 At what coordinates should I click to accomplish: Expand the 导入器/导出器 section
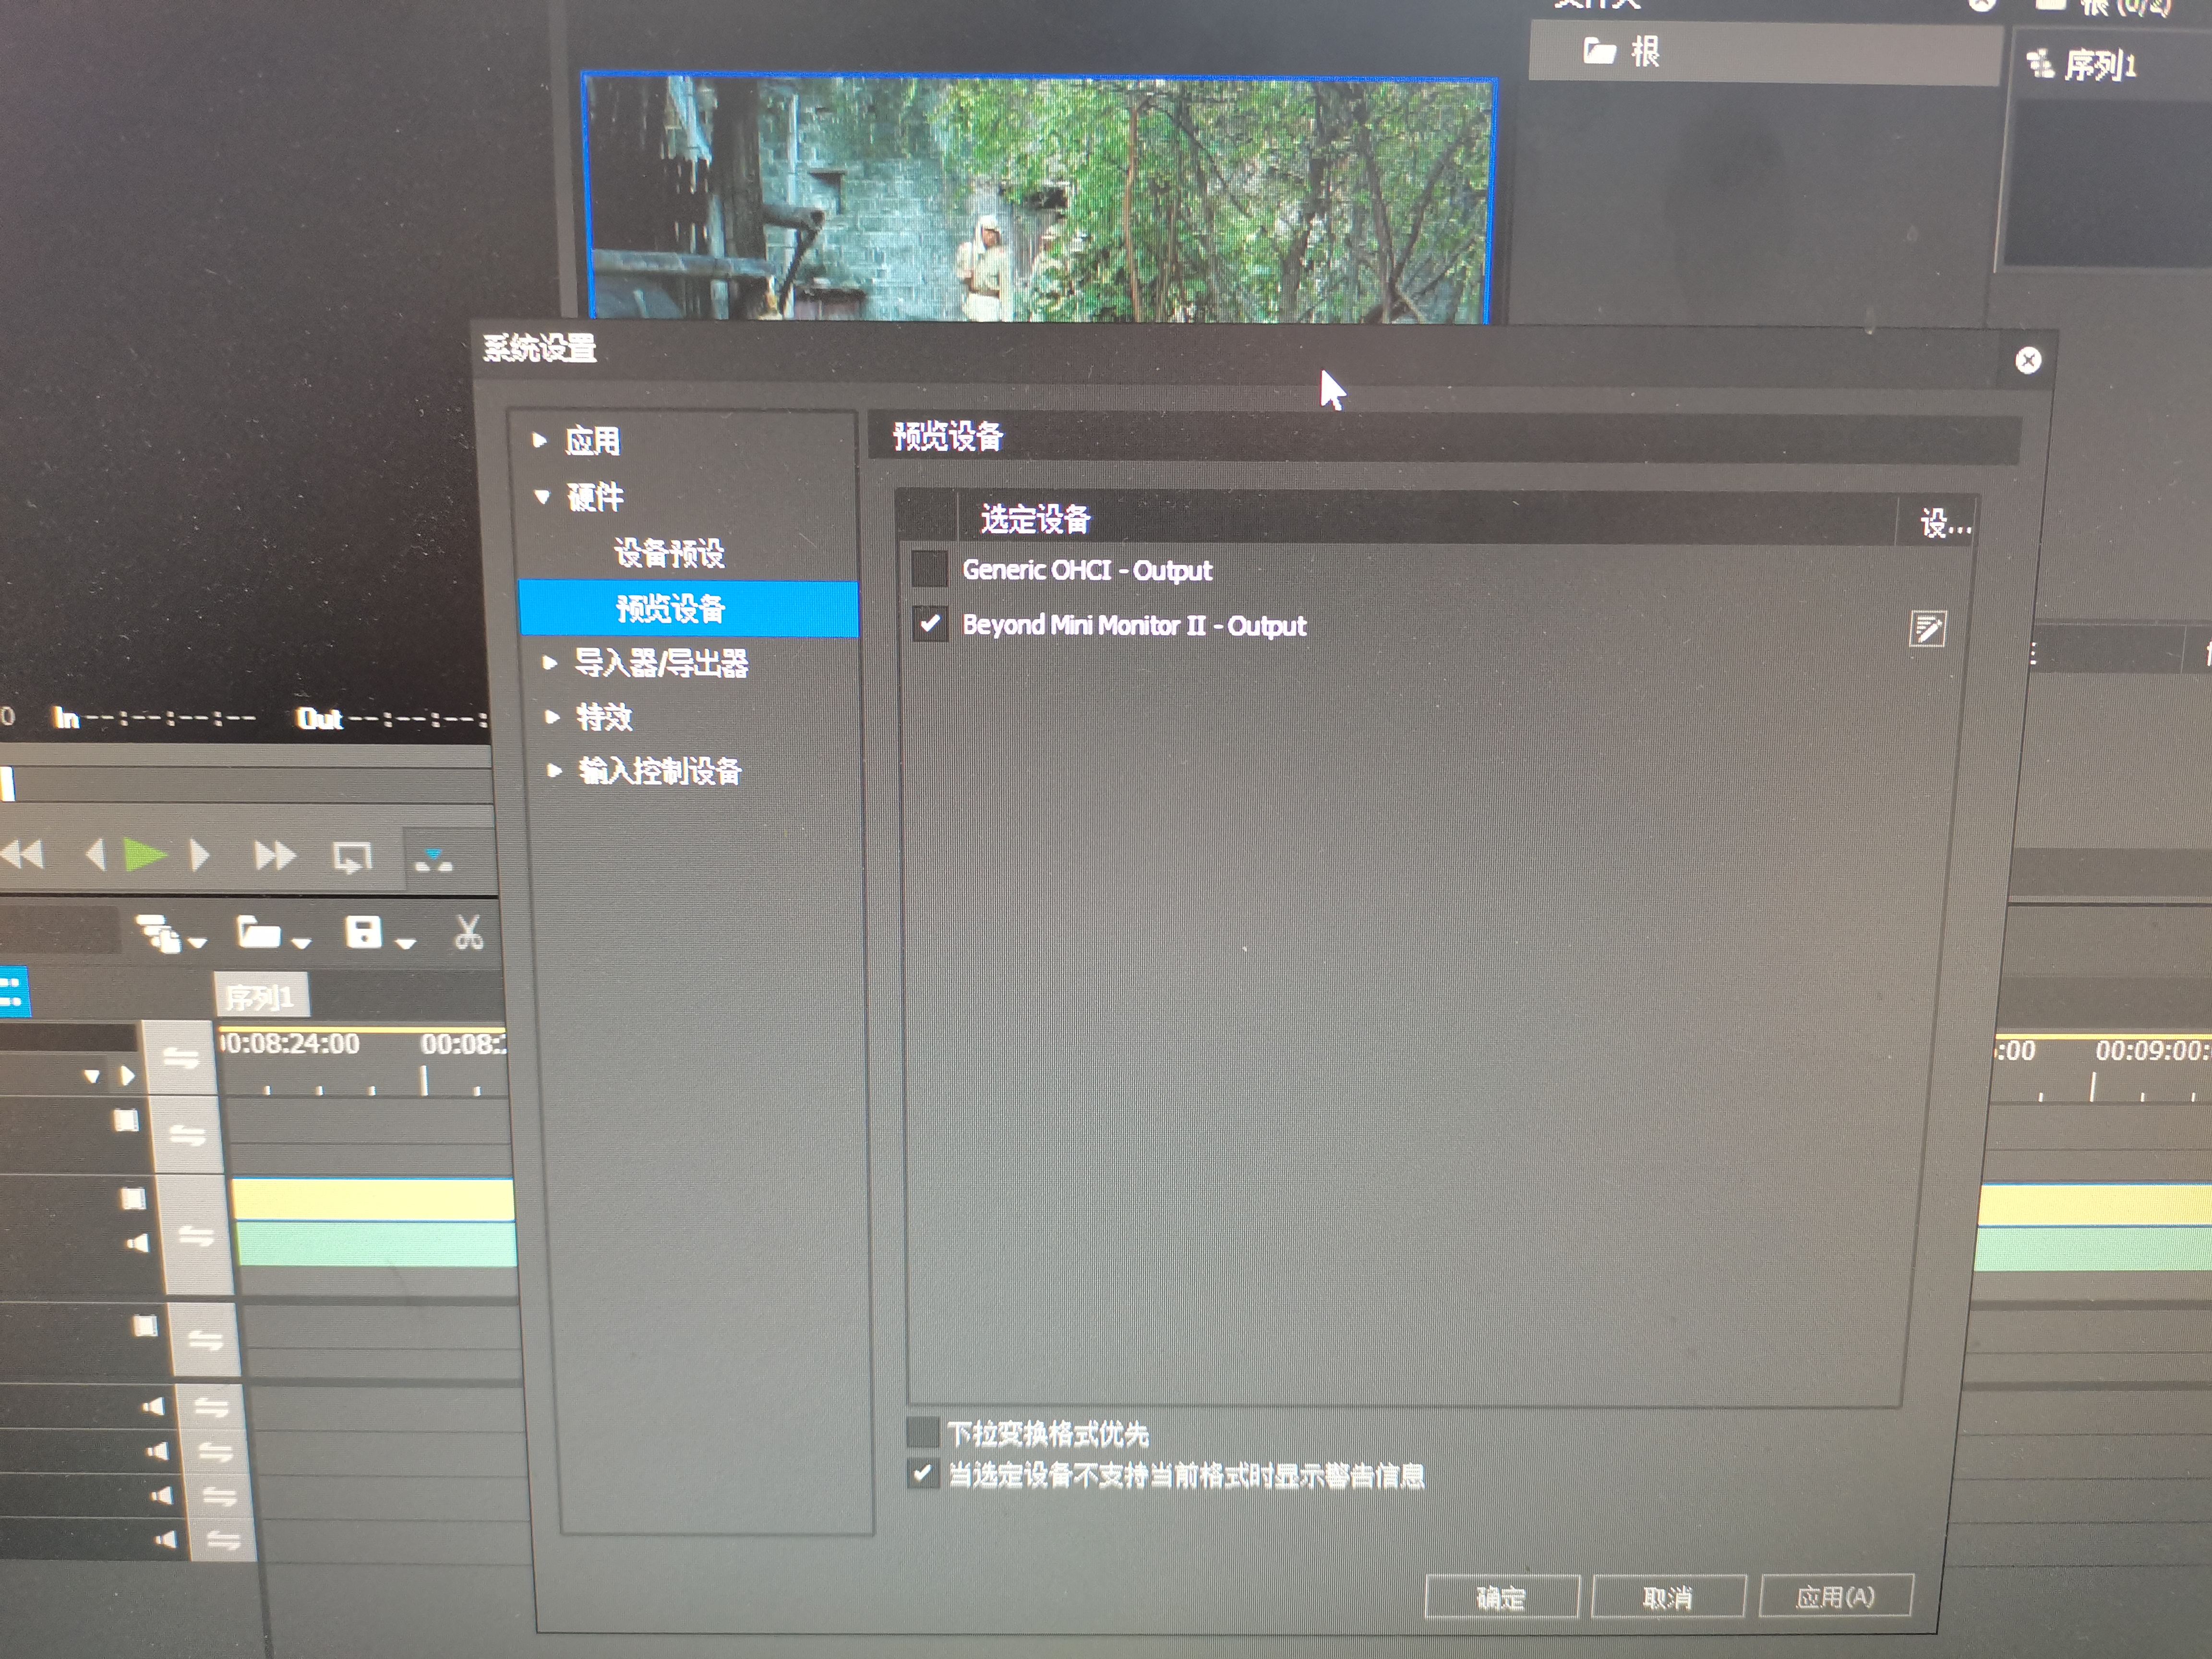549,662
